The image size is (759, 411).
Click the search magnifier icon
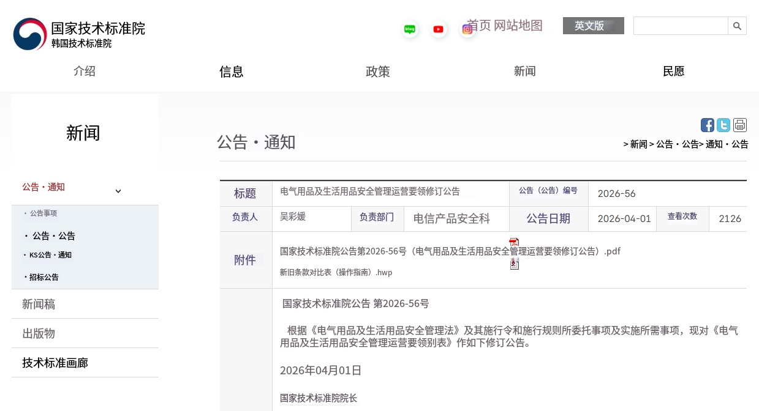coord(737,26)
